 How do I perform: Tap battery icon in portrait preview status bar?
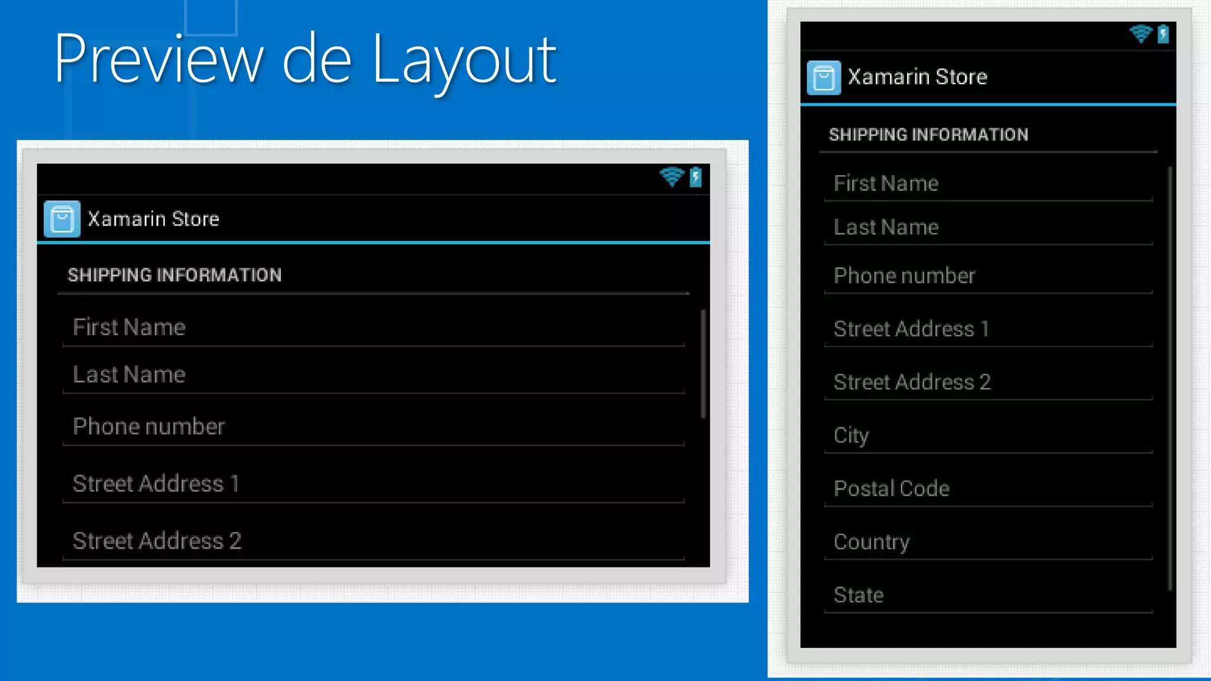1163,34
